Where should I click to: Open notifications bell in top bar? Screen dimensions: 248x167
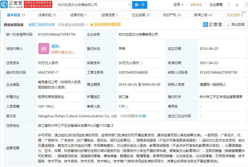click(237, 5)
